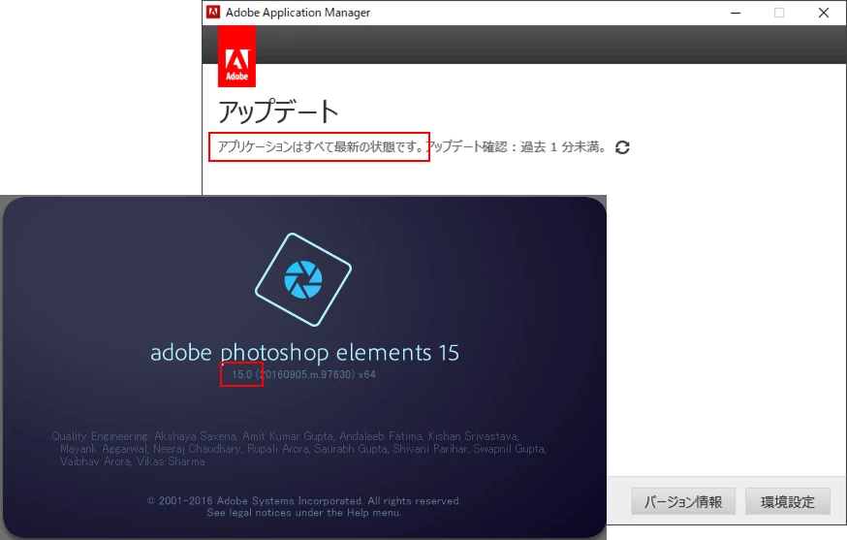The width and height of the screenshot is (847, 540).
Task: Click the アップデート確認：過去 1 分未満 text
Action: point(516,147)
